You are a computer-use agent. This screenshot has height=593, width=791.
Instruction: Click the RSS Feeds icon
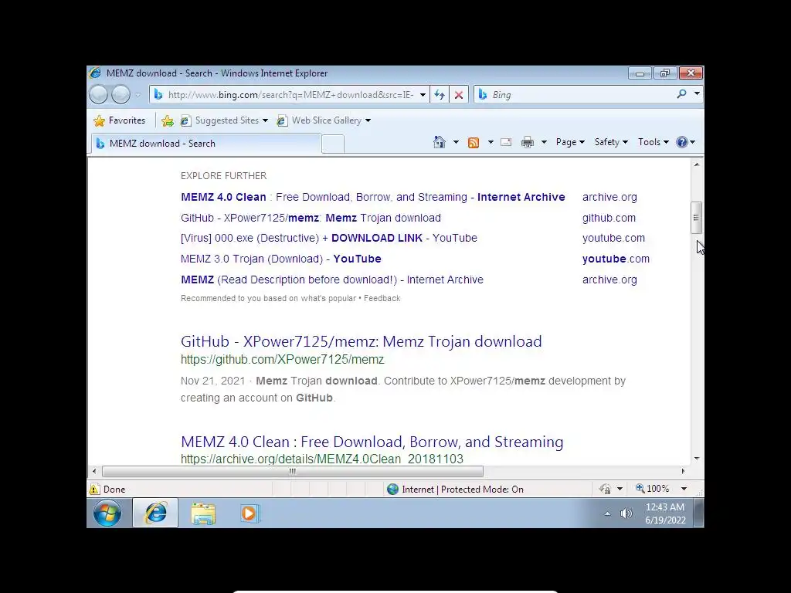click(x=474, y=143)
